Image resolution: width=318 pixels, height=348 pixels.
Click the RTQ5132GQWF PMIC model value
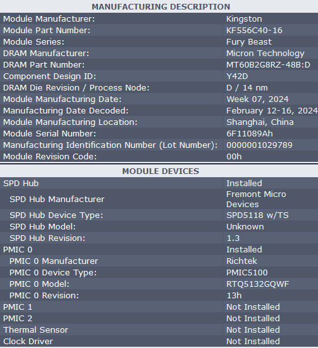[x=258, y=284]
